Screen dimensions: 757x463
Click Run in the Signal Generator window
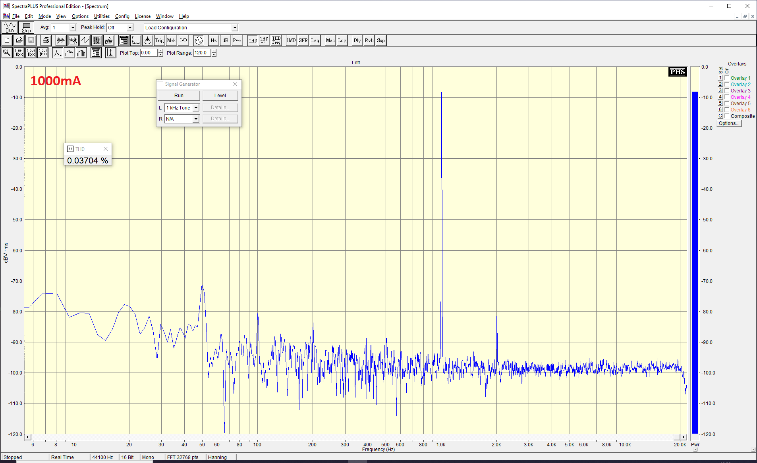[179, 96]
